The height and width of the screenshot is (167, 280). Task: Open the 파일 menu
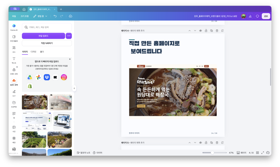[x=14, y=16]
